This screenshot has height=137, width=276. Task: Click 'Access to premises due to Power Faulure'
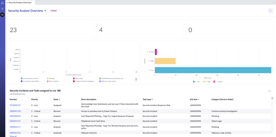pyautogui.click(x=99, y=111)
